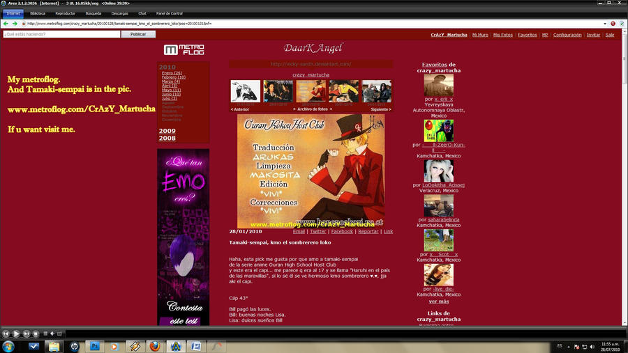Click the Ares player stop button
Screen dimensions: 628x353
click(36, 334)
